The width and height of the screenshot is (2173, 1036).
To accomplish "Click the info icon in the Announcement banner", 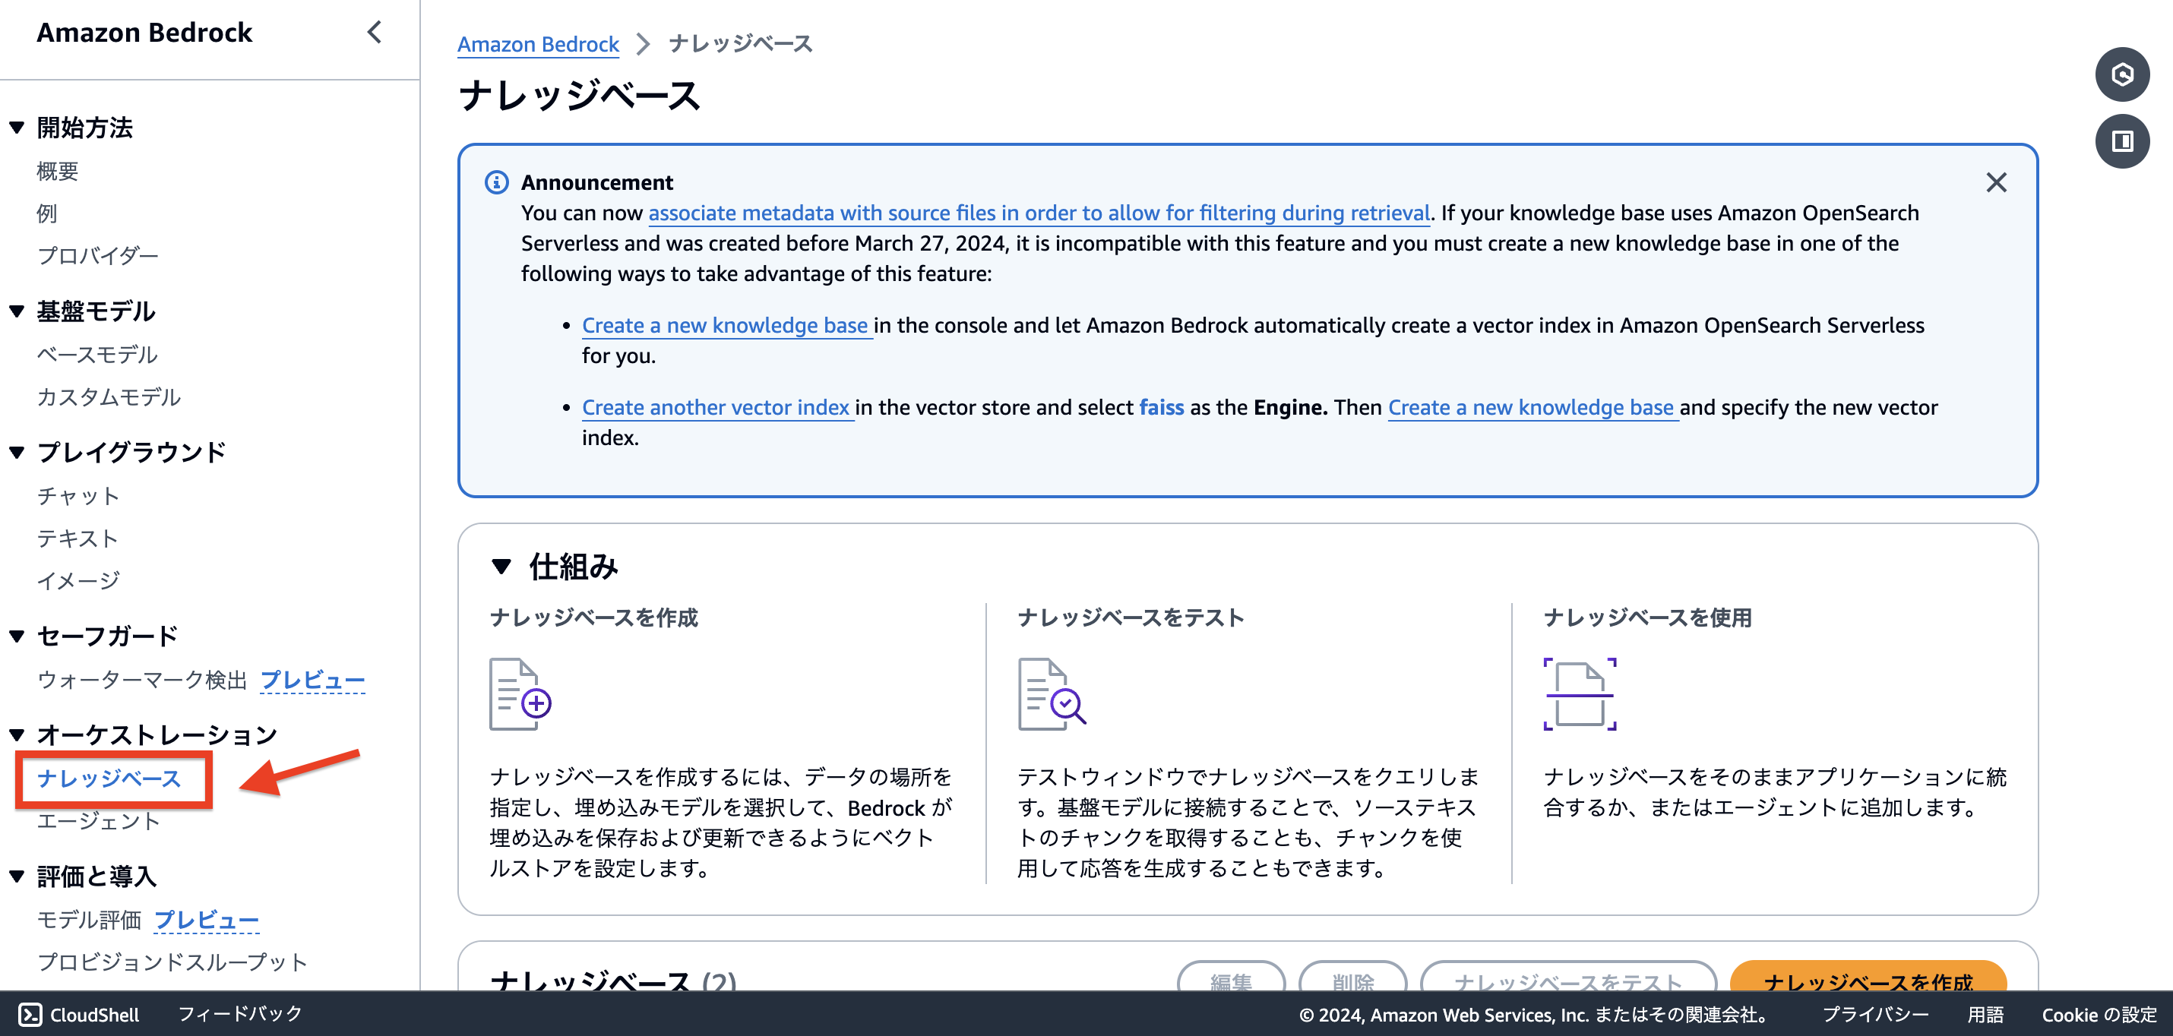I will click(x=496, y=182).
